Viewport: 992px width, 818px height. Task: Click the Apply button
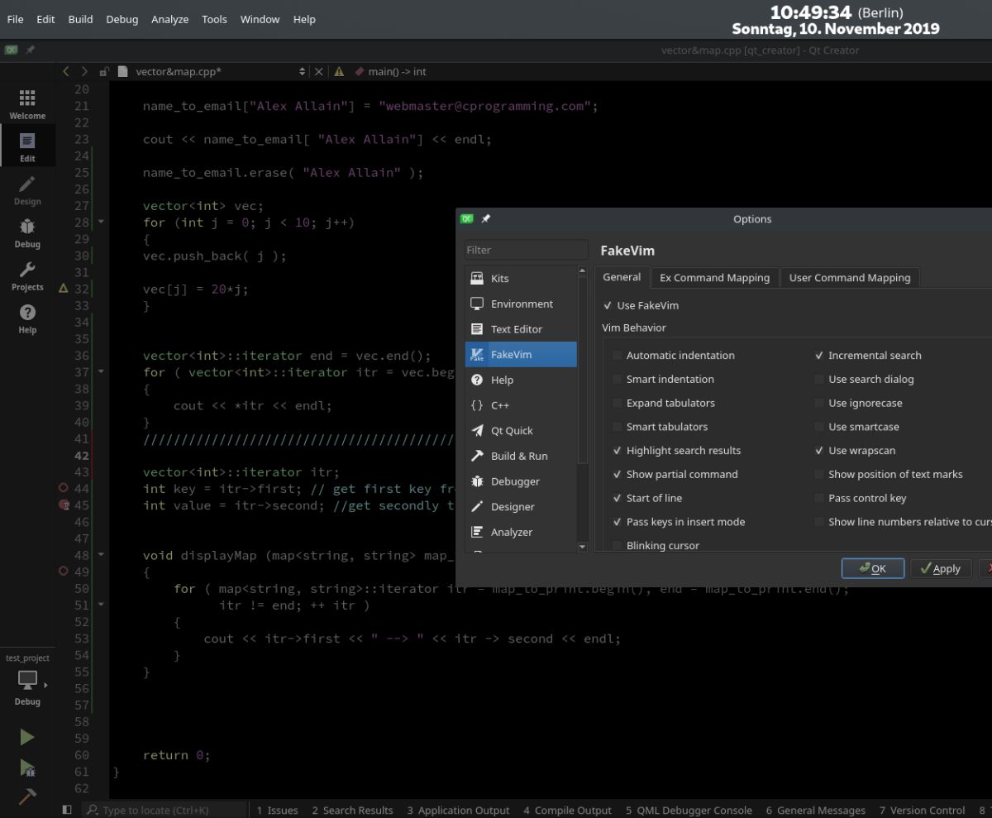click(x=942, y=568)
